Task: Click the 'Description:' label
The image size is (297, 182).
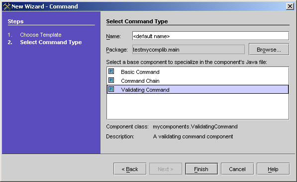Action: coord(120,136)
